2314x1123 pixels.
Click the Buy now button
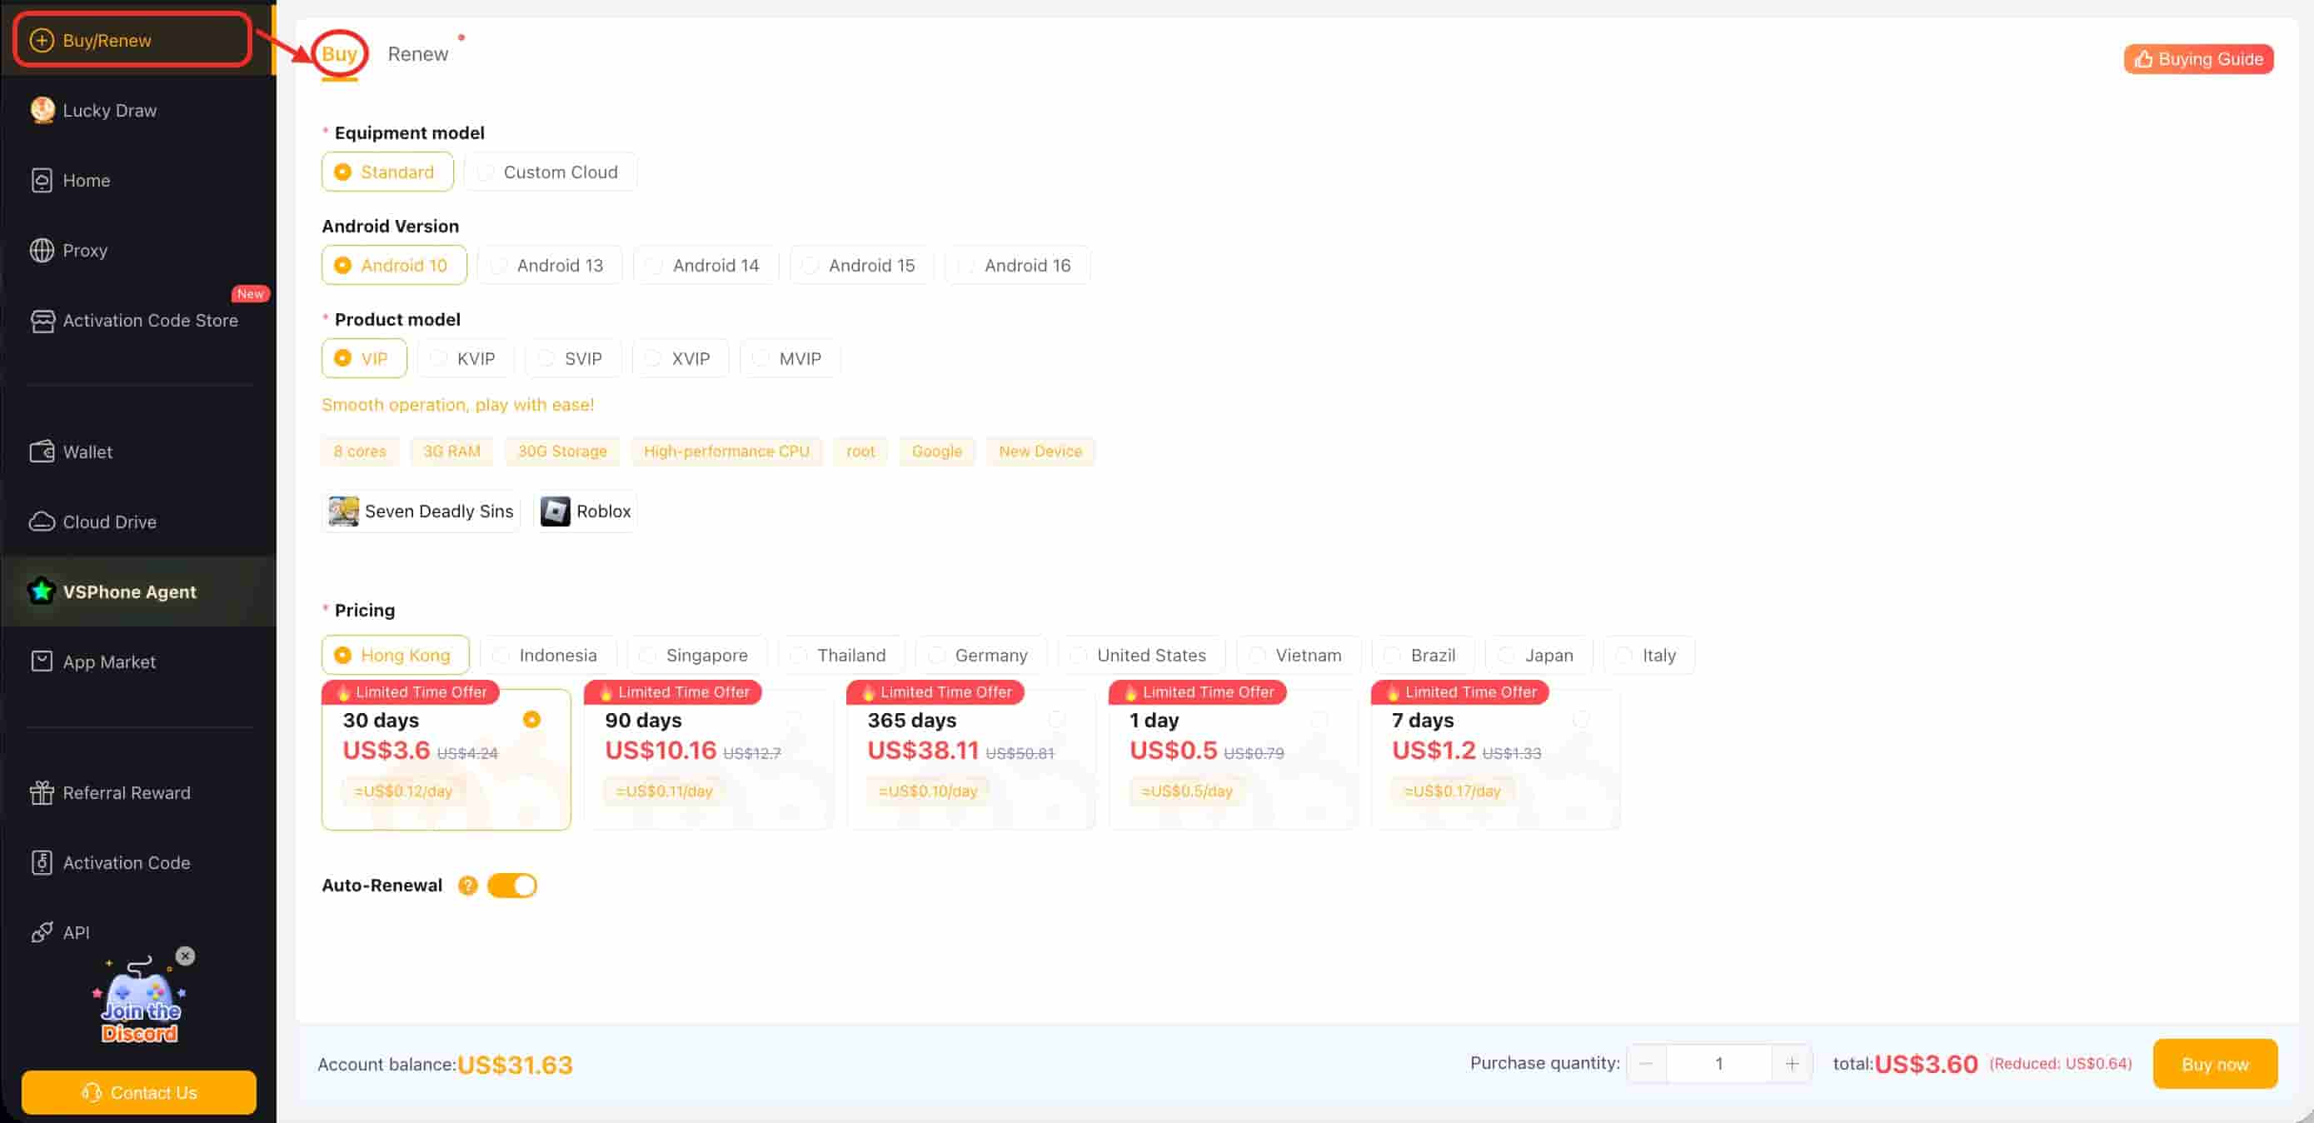tap(2214, 1064)
